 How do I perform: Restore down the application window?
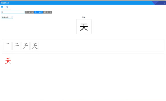click(164, 3)
